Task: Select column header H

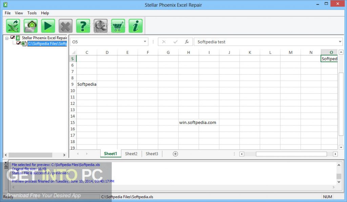Action: pyautogui.click(x=188, y=53)
